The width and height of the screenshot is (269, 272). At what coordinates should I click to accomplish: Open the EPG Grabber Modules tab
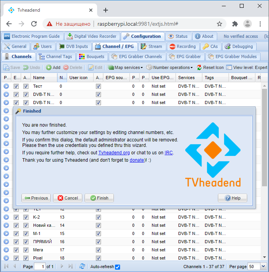tap(233, 57)
